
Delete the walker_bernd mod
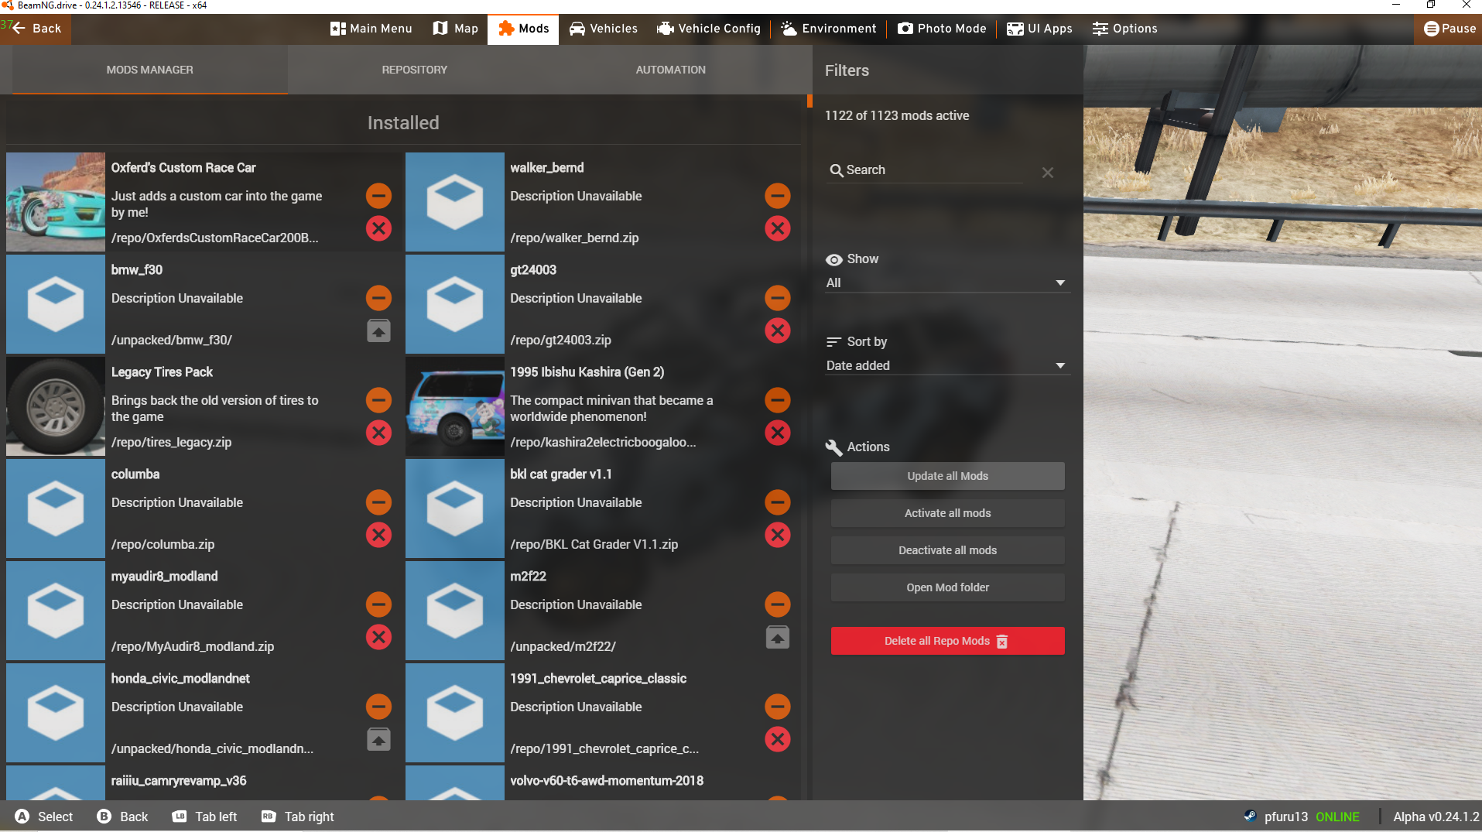click(778, 228)
